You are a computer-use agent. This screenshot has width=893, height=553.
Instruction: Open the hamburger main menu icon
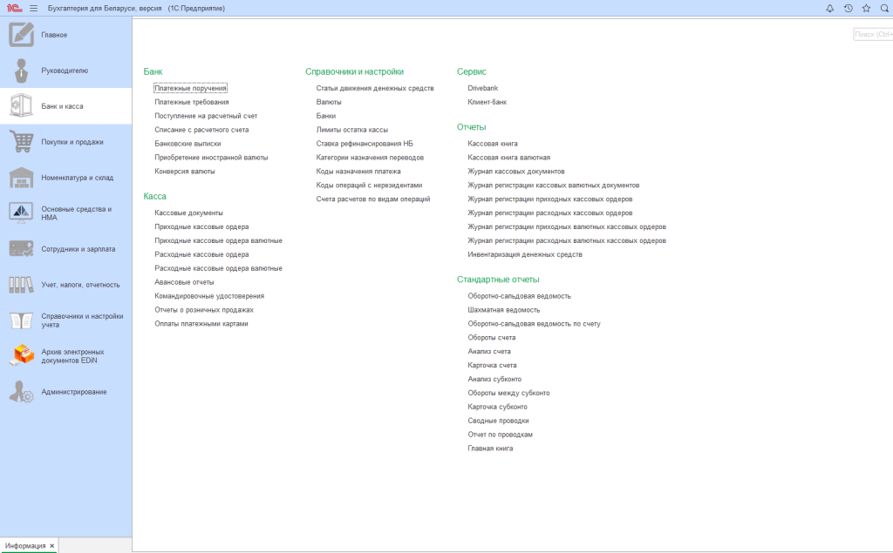(33, 8)
